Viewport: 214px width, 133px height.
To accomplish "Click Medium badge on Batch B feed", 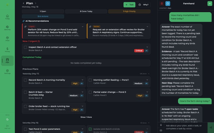I will click(74, 96).
